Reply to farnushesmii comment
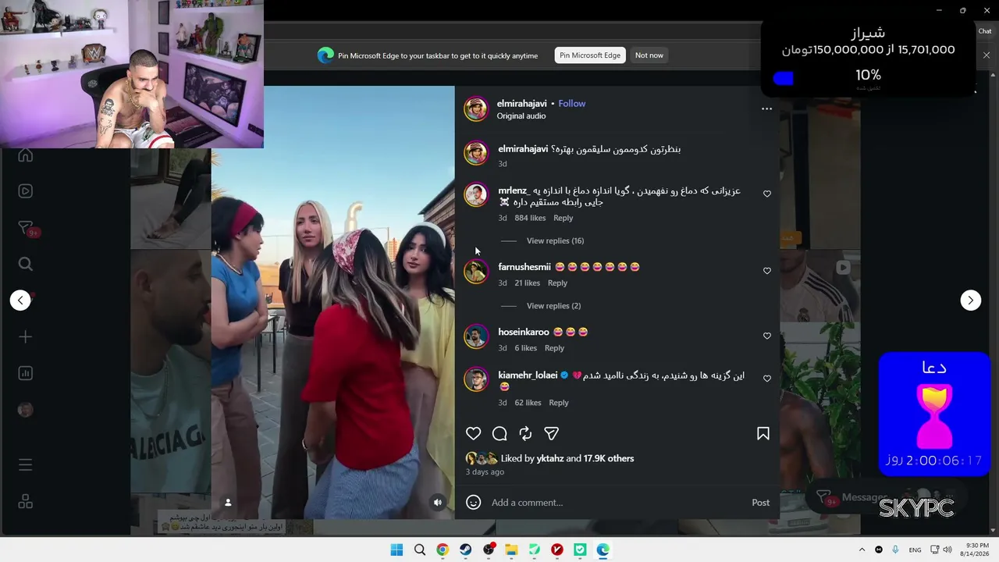The image size is (999, 562). tap(557, 283)
